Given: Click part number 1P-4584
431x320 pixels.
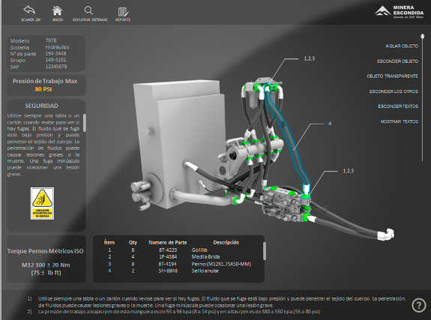Looking at the screenshot, I should (168, 257).
